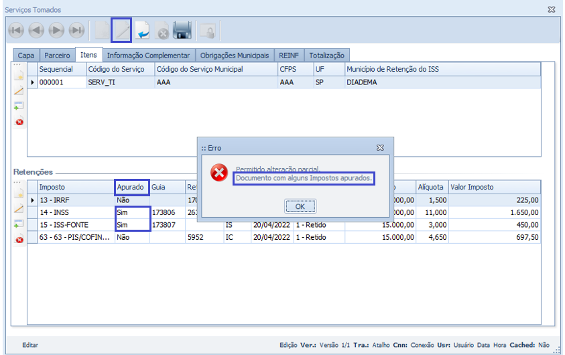Go to the first record in toolbar
This screenshot has height=355, width=565.
coord(16,30)
